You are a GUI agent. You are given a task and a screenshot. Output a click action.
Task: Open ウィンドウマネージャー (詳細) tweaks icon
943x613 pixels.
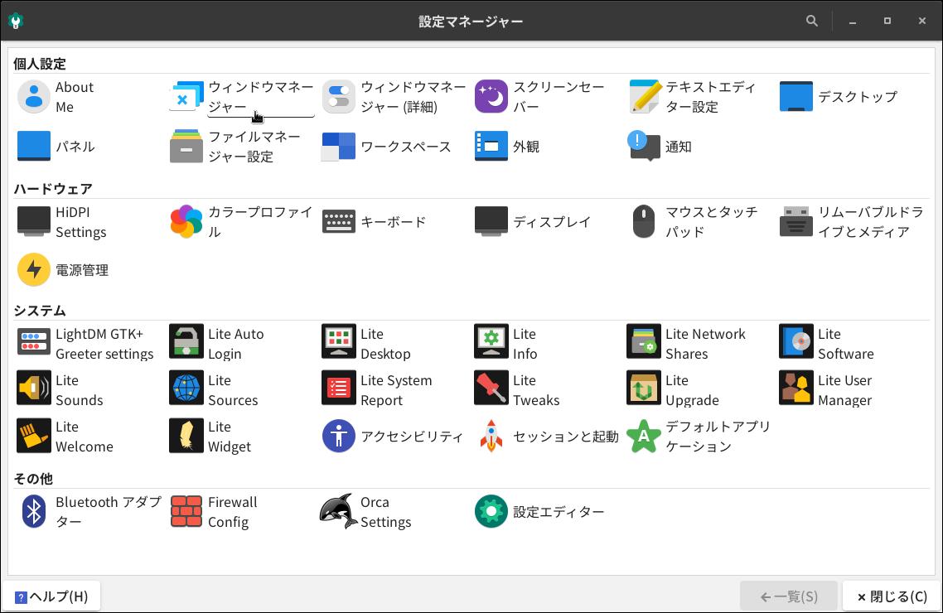coord(339,97)
